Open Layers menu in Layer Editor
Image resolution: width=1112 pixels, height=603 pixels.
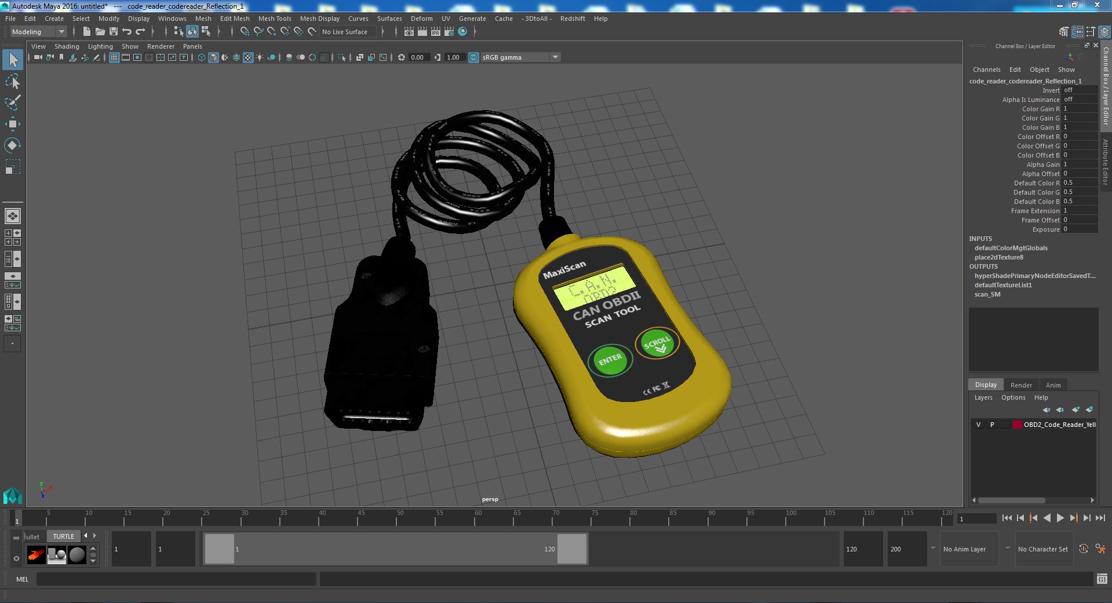983,397
